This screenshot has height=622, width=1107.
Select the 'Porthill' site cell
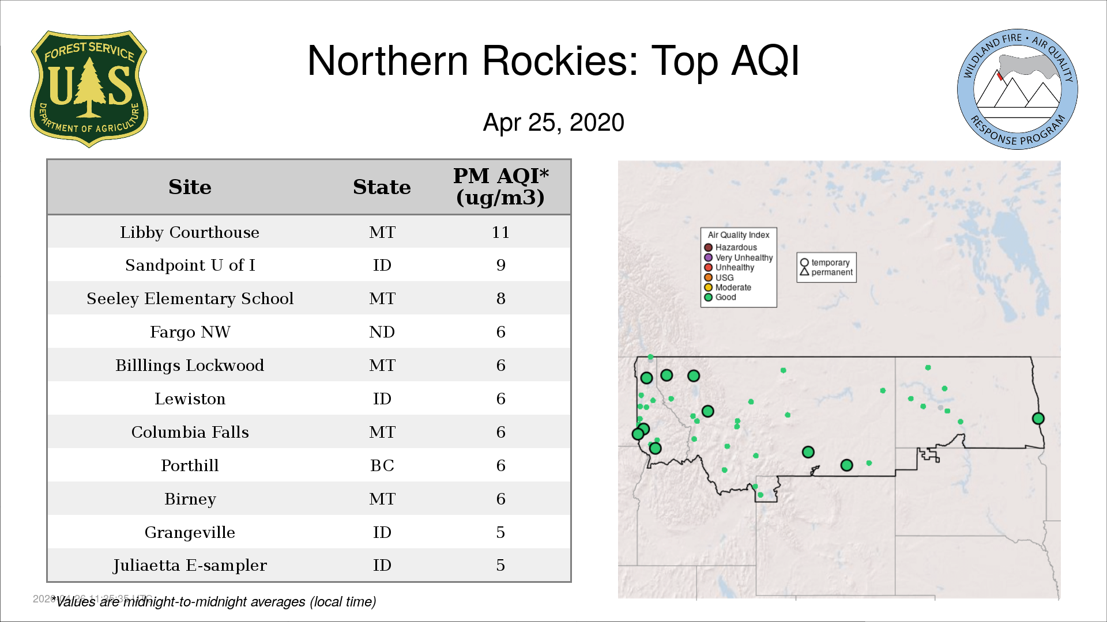click(190, 466)
